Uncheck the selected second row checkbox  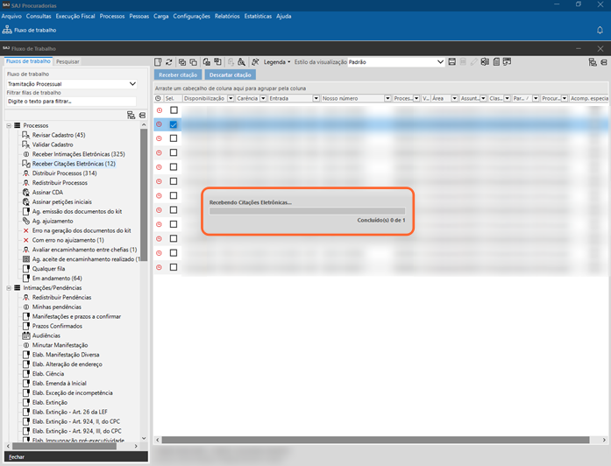tap(174, 125)
